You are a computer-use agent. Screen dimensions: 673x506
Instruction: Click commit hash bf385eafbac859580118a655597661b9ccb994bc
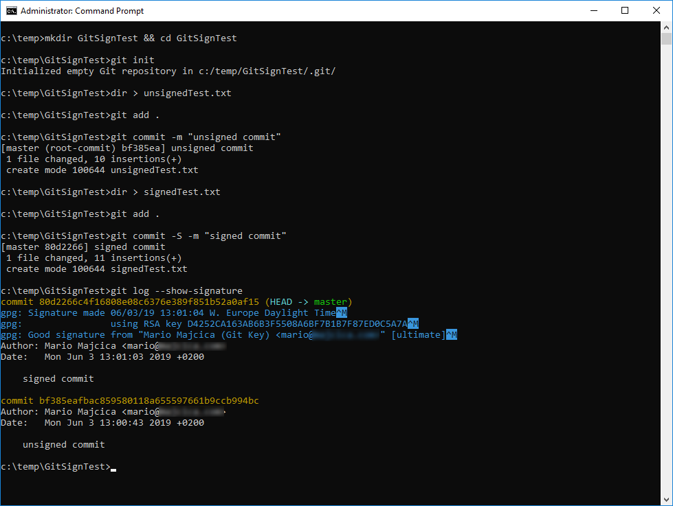pyautogui.click(x=149, y=400)
